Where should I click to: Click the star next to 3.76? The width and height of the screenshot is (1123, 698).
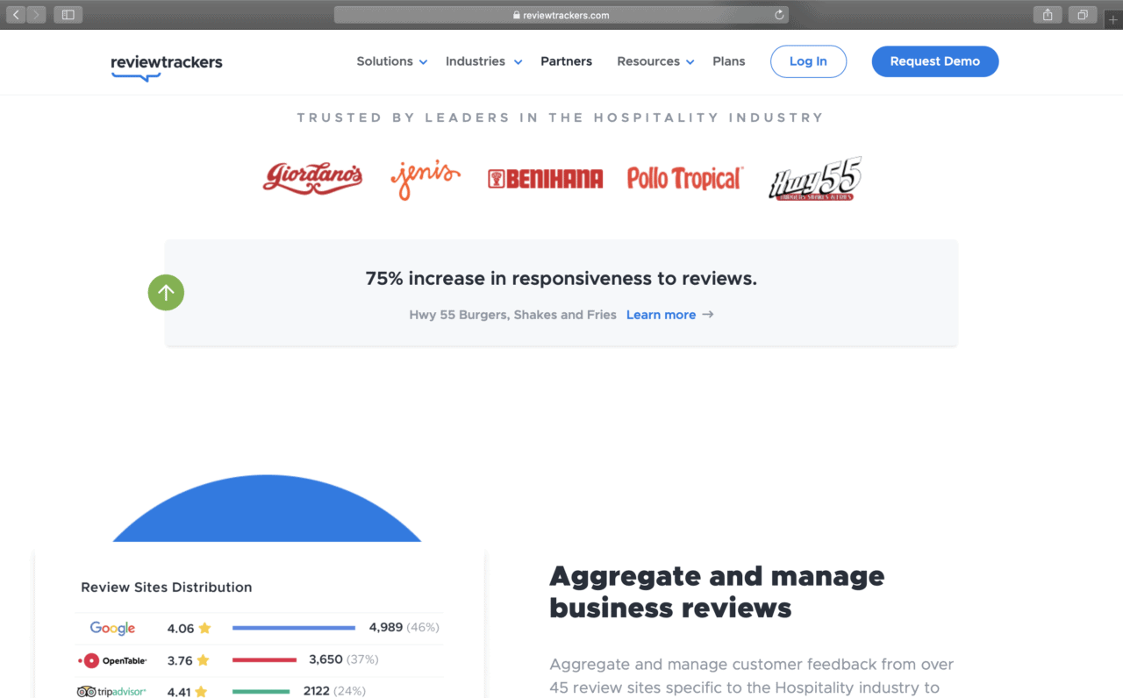click(203, 660)
